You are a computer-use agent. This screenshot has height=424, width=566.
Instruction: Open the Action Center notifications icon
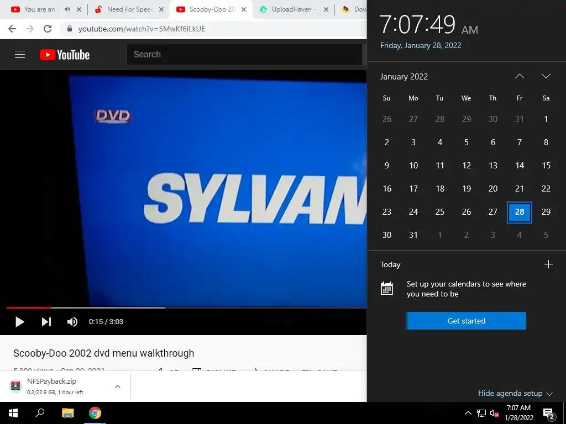(549, 414)
